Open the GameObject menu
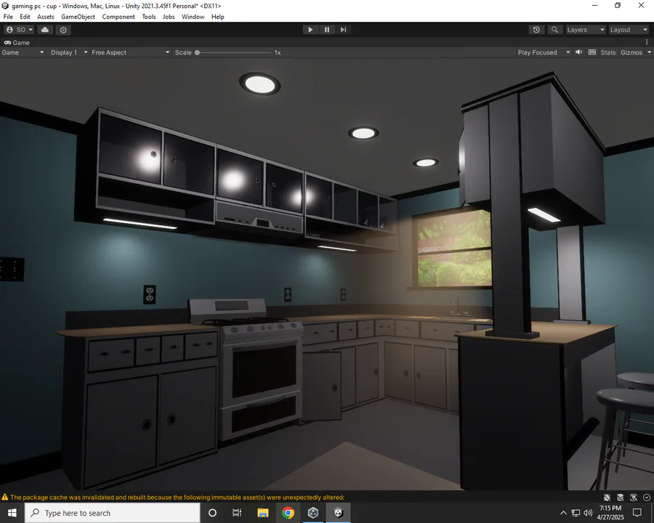The image size is (654, 523). [x=78, y=17]
